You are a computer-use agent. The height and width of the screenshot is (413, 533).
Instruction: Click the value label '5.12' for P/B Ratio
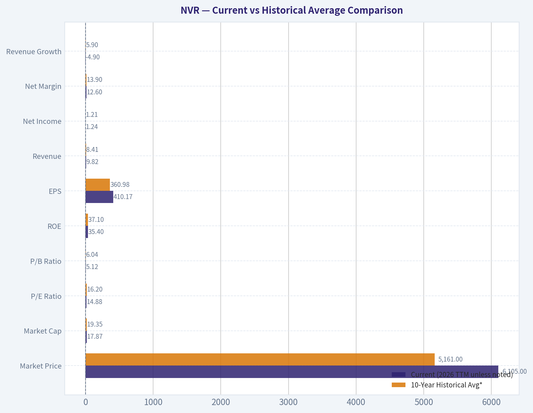click(92, 267)
